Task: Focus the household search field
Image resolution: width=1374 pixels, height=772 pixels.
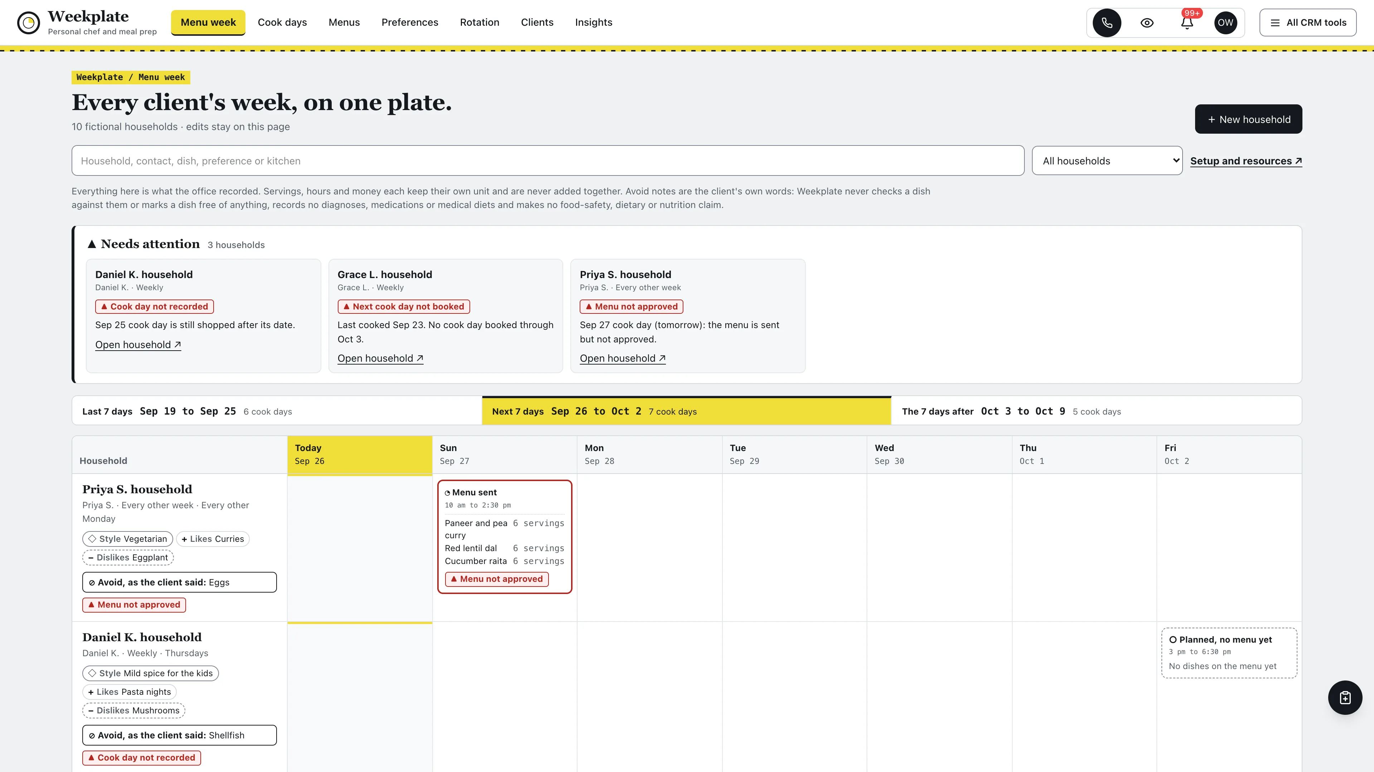Action: (x=548, y=160)
